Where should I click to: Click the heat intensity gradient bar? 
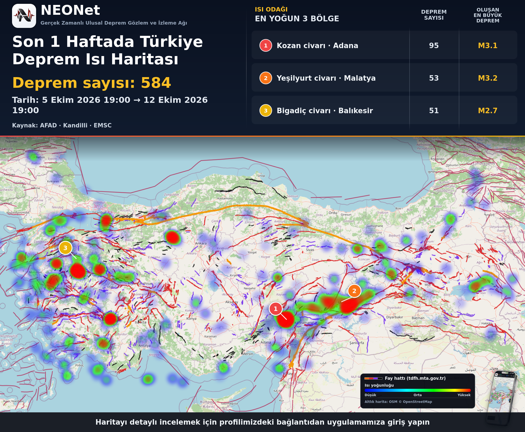418,390
